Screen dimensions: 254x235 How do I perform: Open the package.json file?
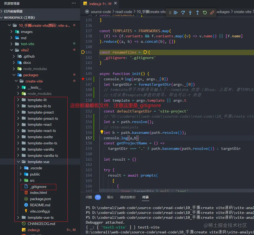pyautogui.click(x=40, y=199)
